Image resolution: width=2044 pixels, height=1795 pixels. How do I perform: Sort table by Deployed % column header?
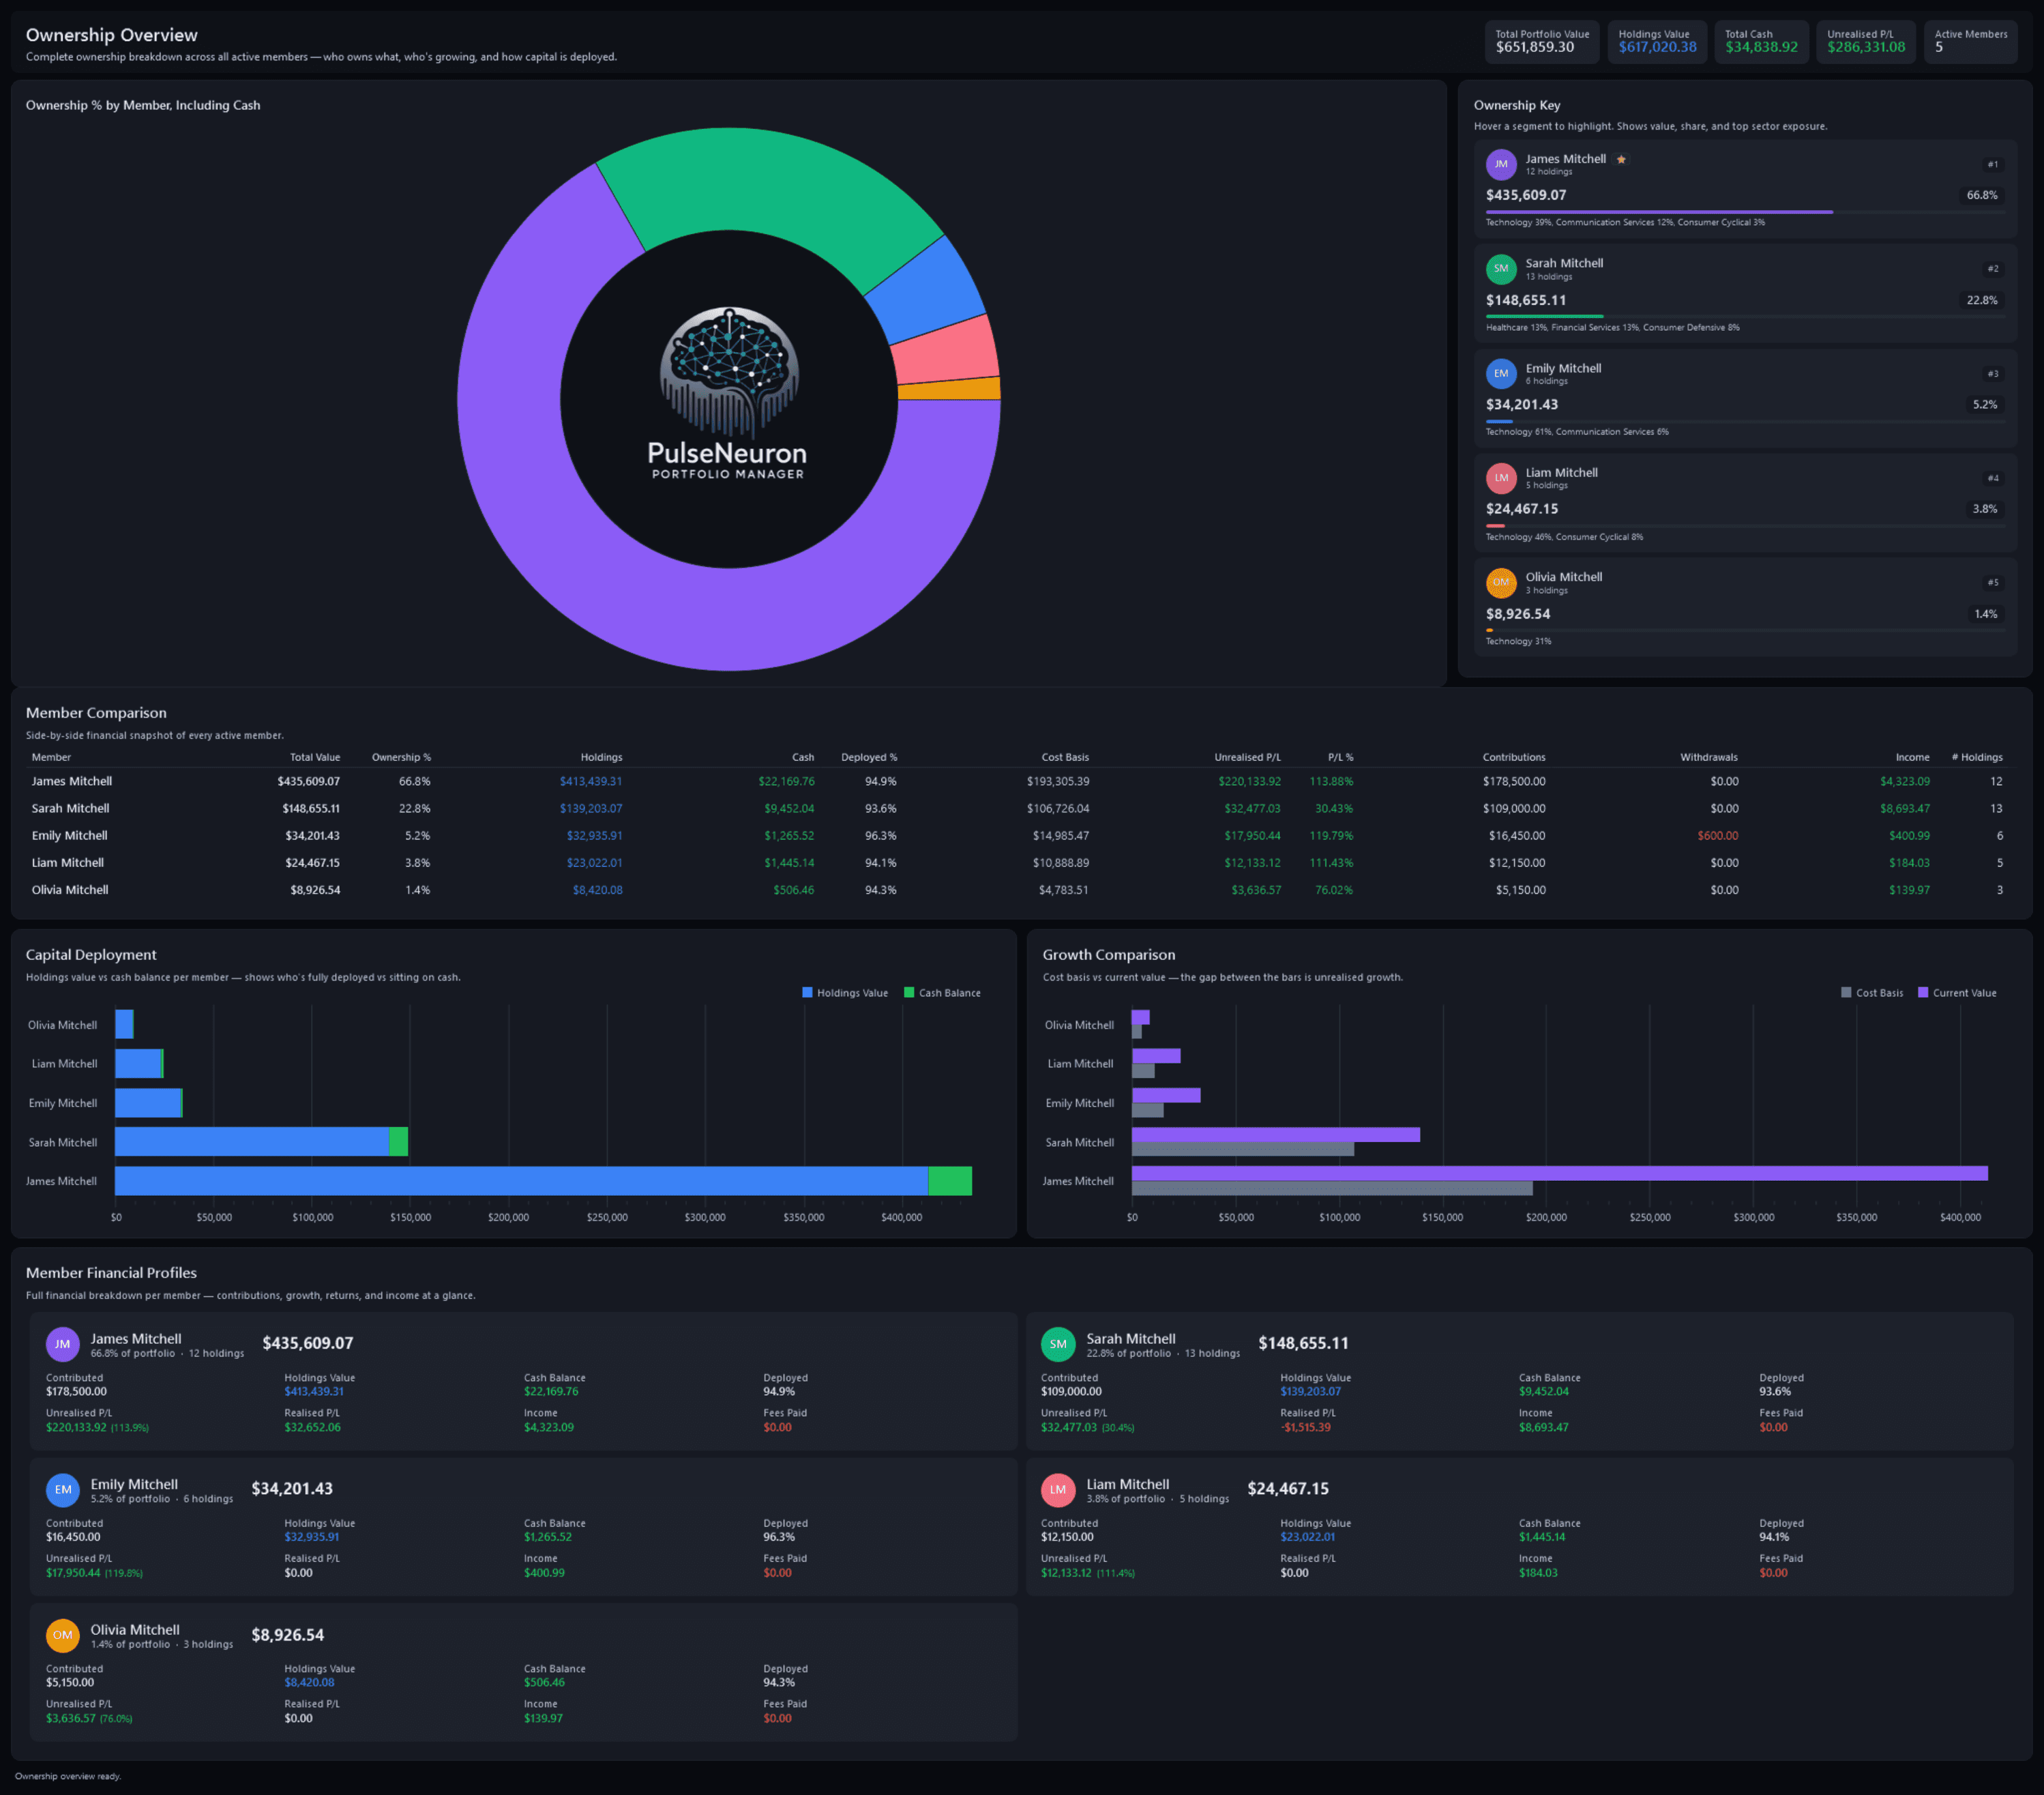pyautogui.click(x=869, y=757)
